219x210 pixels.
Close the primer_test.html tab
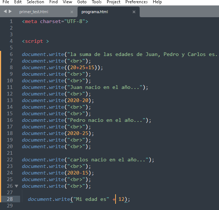72,12
